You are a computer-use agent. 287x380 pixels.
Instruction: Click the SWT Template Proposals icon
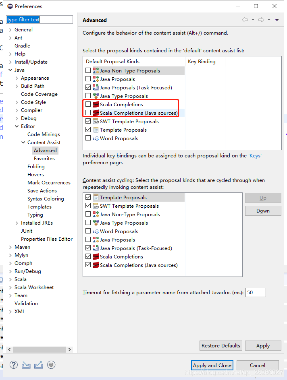point(95,121)
